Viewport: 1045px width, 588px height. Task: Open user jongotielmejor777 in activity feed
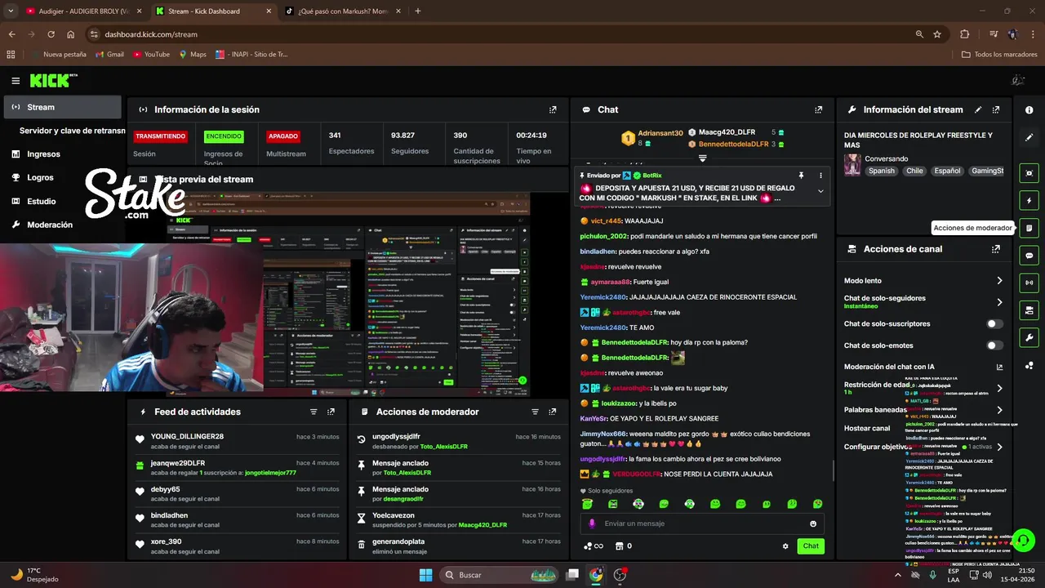click(x=270, y=473)
